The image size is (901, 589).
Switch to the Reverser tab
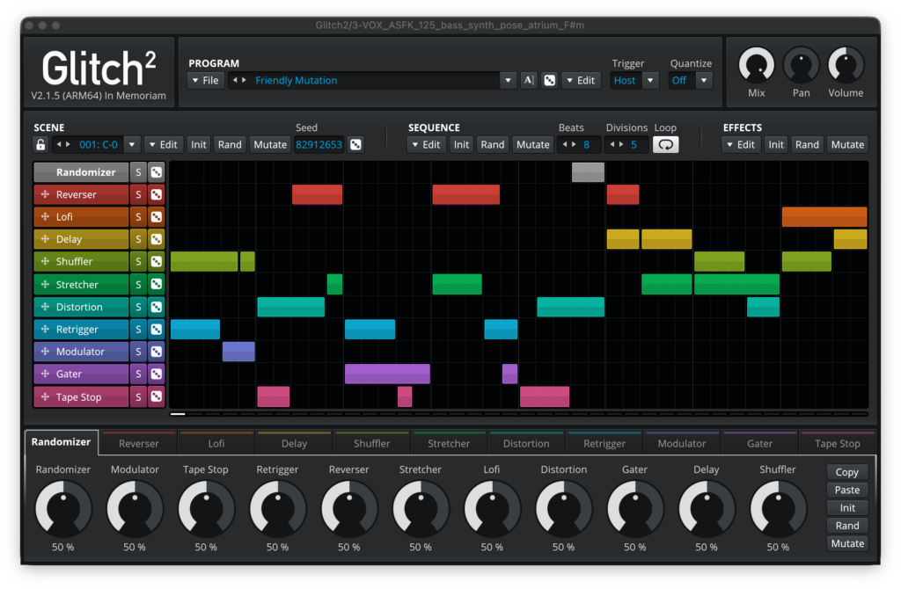click(138, 443)
